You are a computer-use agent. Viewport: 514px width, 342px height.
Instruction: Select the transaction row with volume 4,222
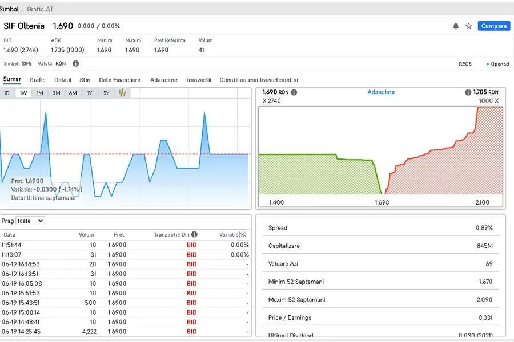(x=125, y=332)
